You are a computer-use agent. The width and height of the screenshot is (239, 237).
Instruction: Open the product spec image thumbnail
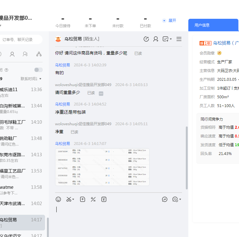click(x=102, y=167)
